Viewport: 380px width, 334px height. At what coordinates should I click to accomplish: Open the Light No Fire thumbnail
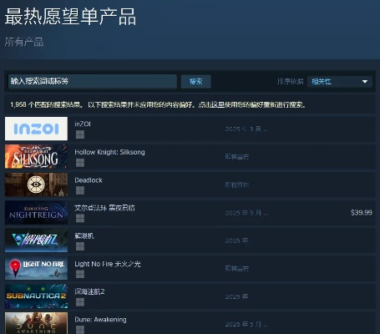36,268
